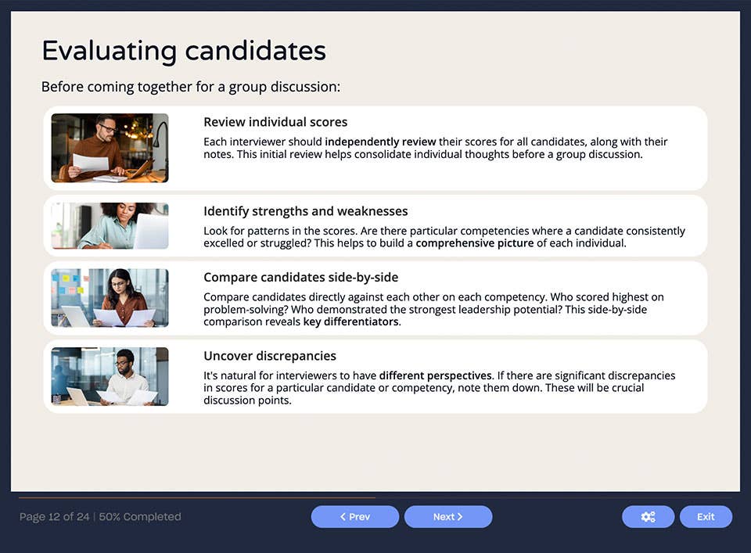The height and width of the screenshot is (553, 751).
Task: Select the Compare candidates side-by-side image
Action: (109, 298)
